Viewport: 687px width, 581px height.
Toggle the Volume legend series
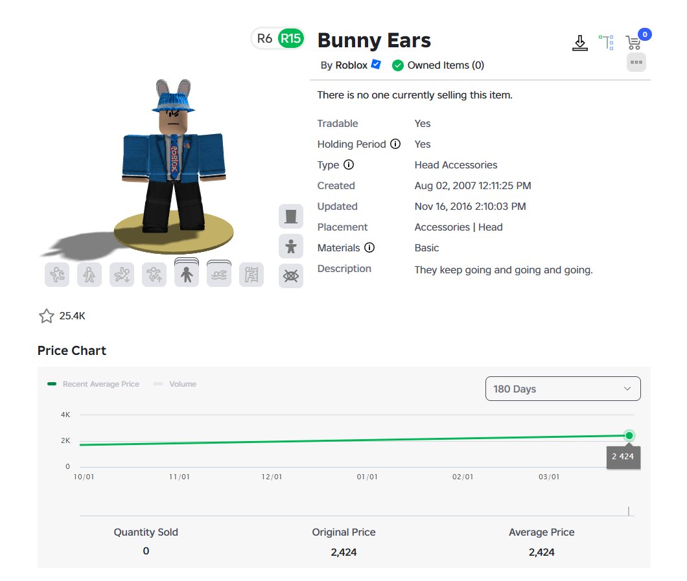(175, 384)
